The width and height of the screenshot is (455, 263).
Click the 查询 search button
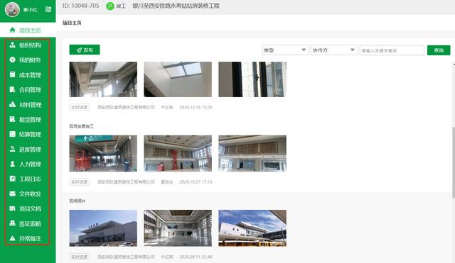(x=439, y=50)
